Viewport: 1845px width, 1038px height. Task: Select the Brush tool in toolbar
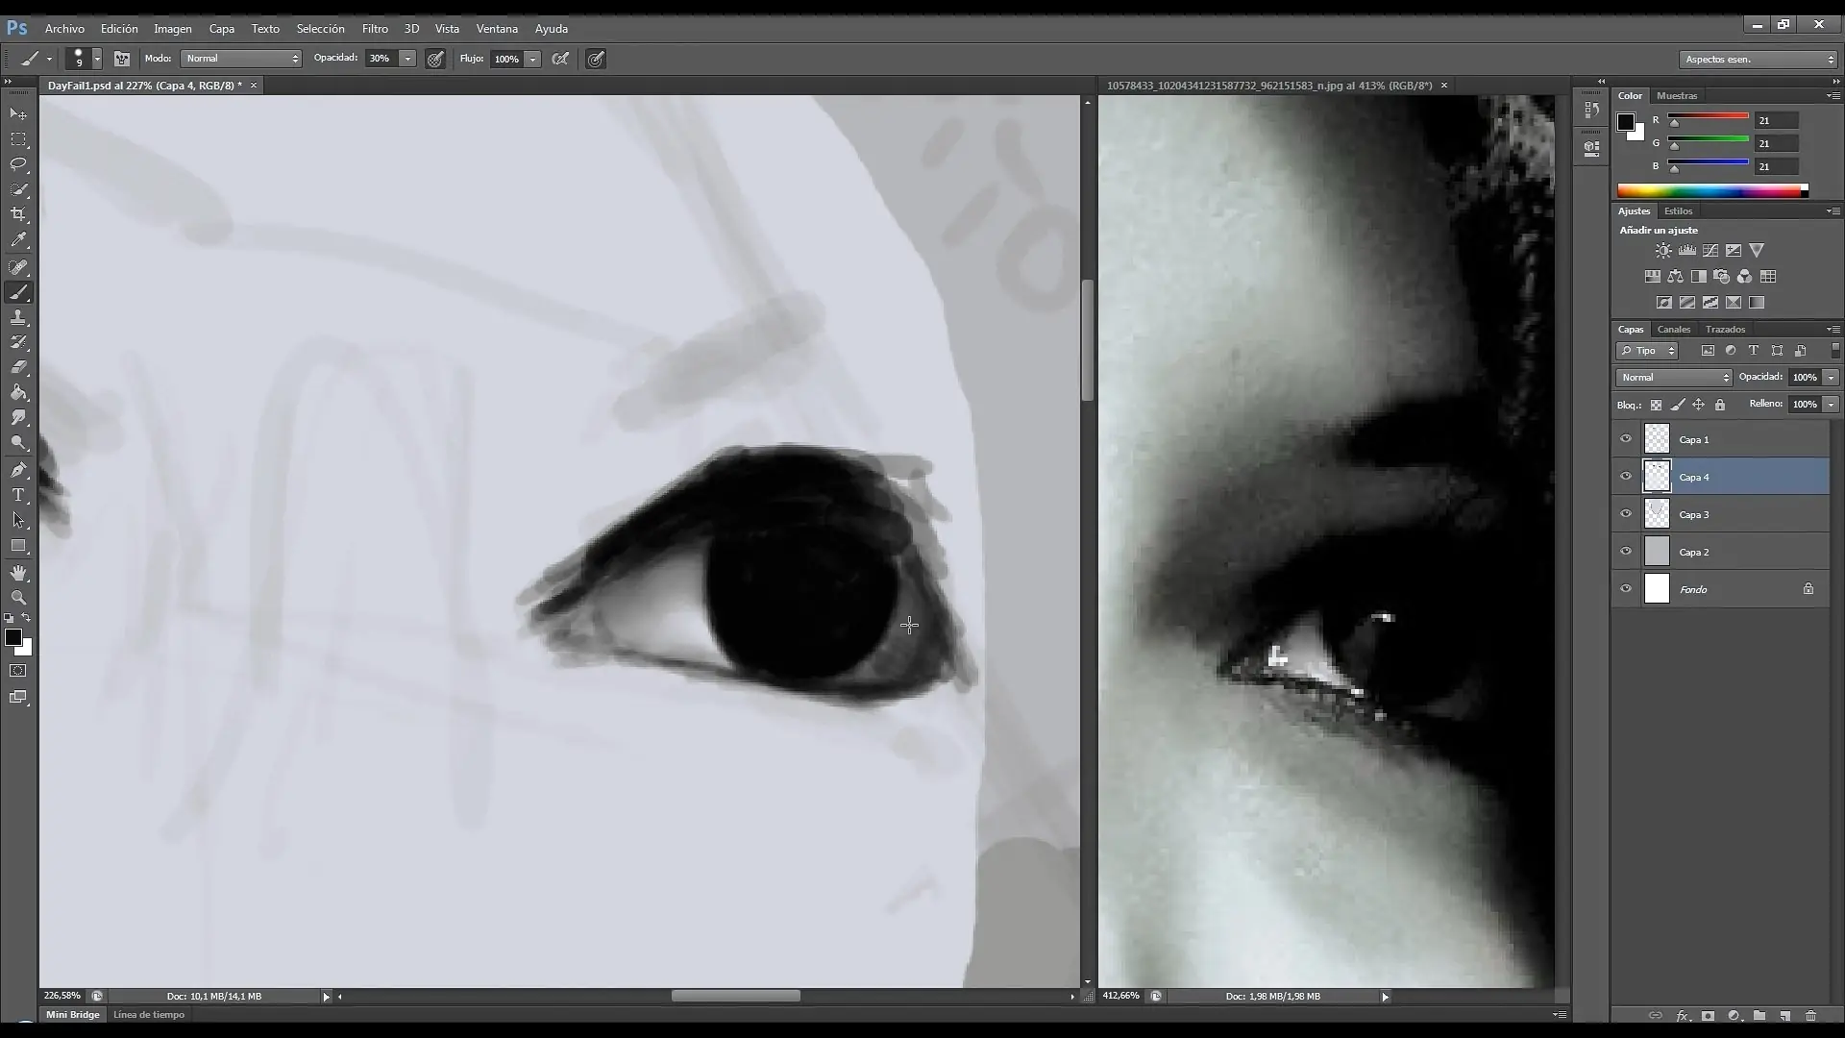click(x=18, y=292)
